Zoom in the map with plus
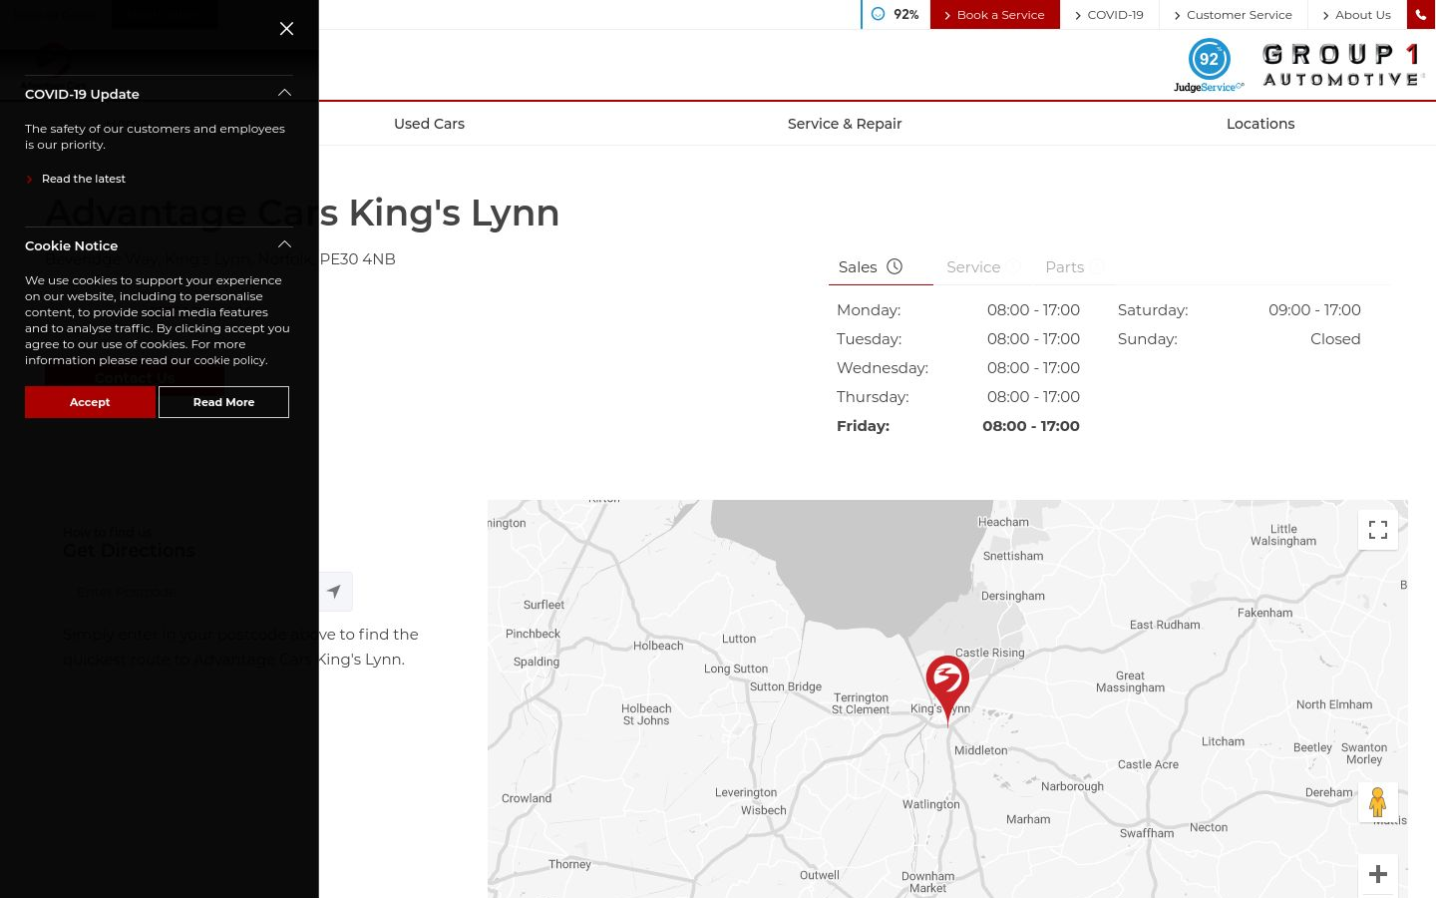 tap(1378, 874)
